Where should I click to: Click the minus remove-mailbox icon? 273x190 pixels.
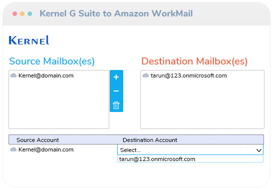pyautogui.click(x=116, y=91)
